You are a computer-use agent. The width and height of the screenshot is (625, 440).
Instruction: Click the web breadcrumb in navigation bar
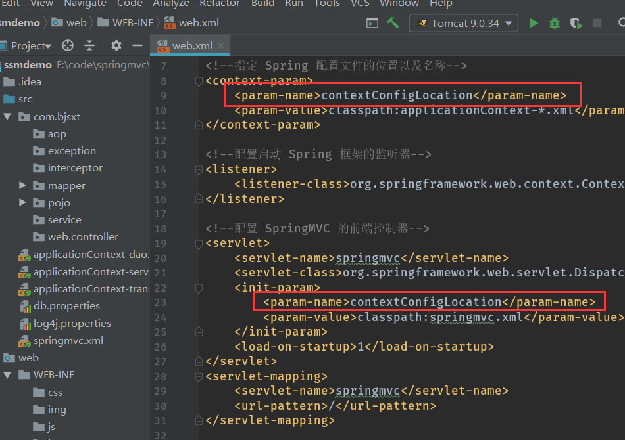tap(69, 23)
